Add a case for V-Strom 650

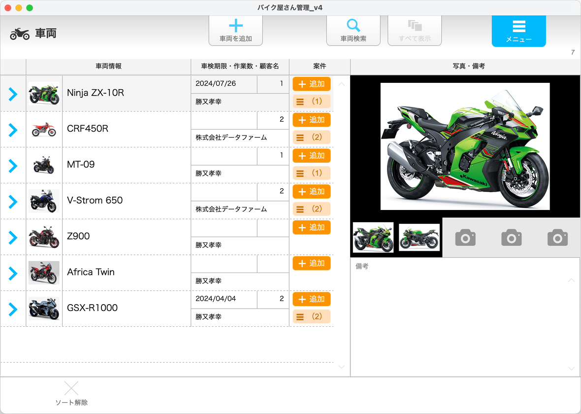click(x=311, y=192)
